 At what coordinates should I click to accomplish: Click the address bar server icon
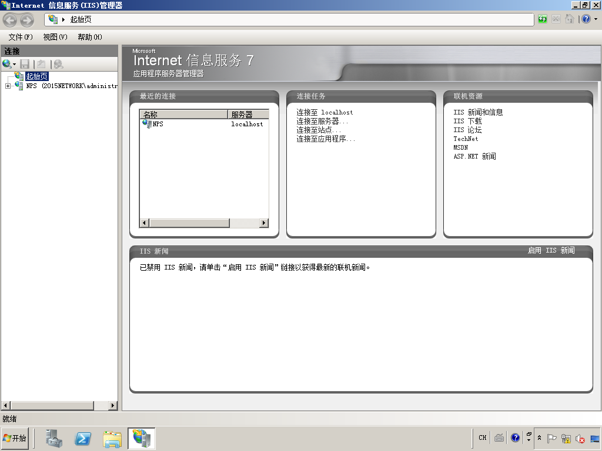pyautogui.click(x=53, y=19)
